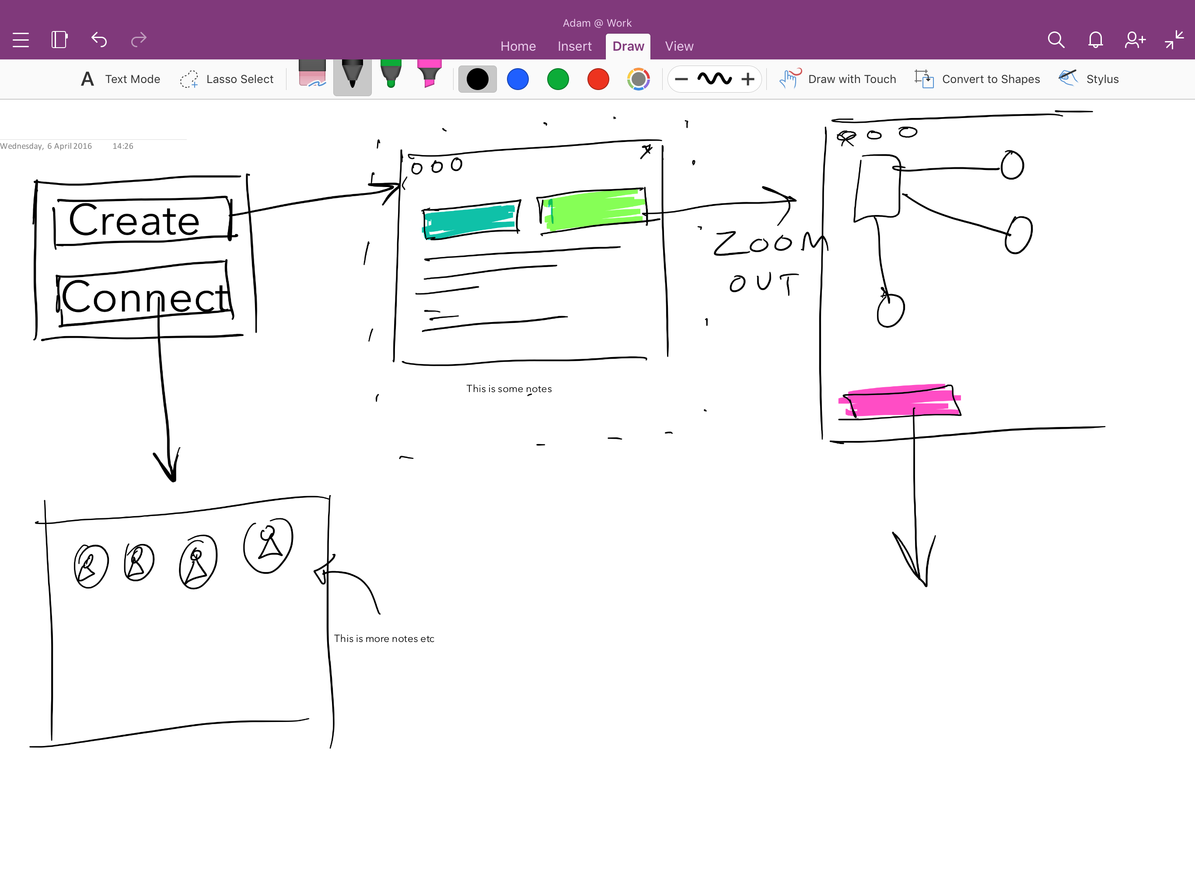The width and height of the screenshot is (1195, 895).
Task: Select the pink highlighter tool
Action: [x=429, y=74]
